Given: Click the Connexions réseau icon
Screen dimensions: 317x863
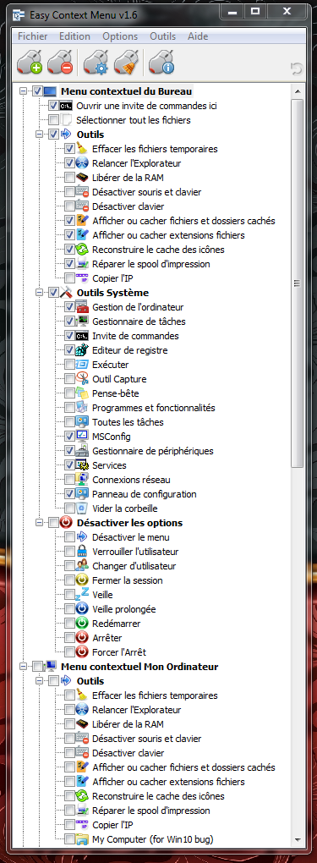Looking at the screenshot, I should pyautogui.click(x=82, y=480).
